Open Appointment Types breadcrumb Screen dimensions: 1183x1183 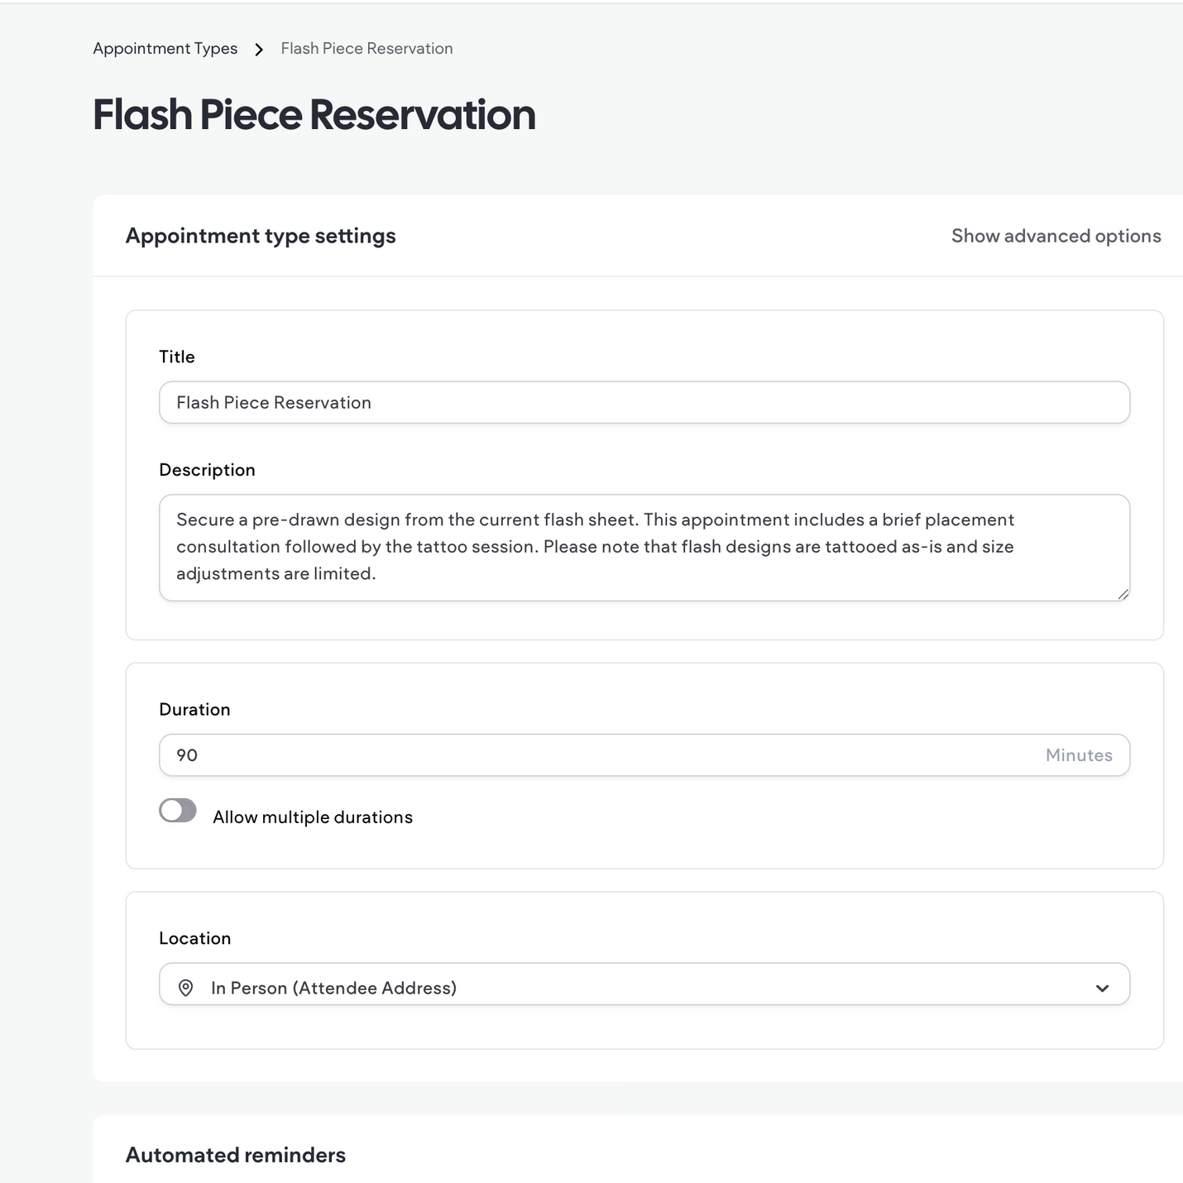(165, 48)
